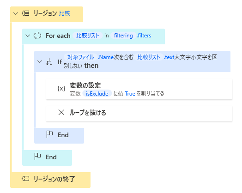Click the flag icon of the If End

[x=49, y=134]
